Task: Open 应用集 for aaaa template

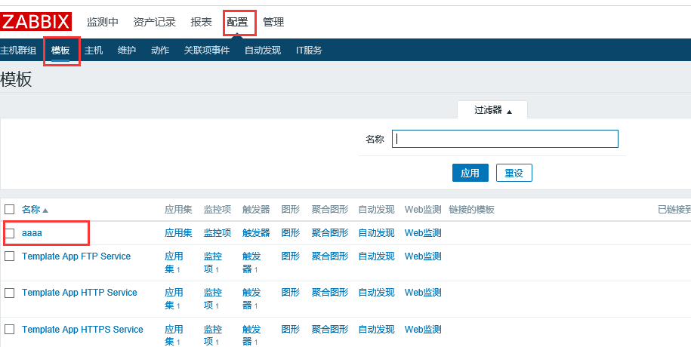Action: coord(178,233)
